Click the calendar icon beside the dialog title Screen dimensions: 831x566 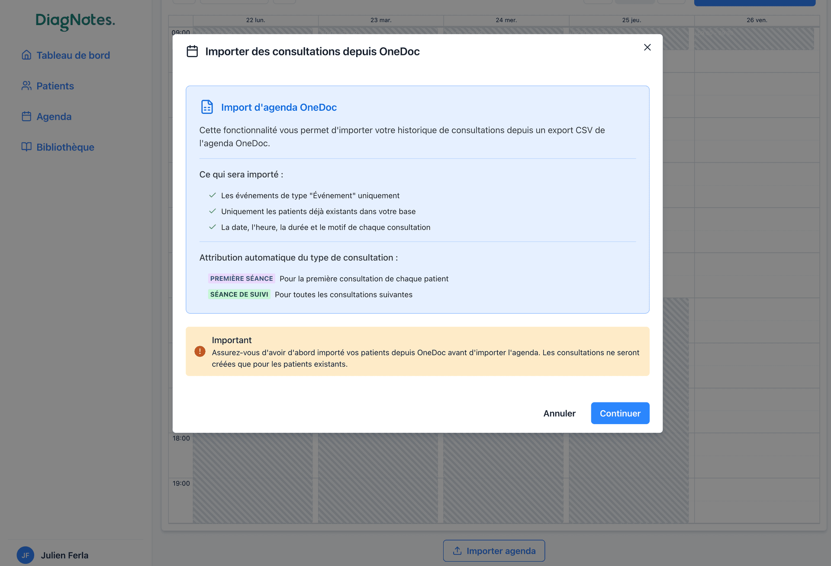(192, 51)
